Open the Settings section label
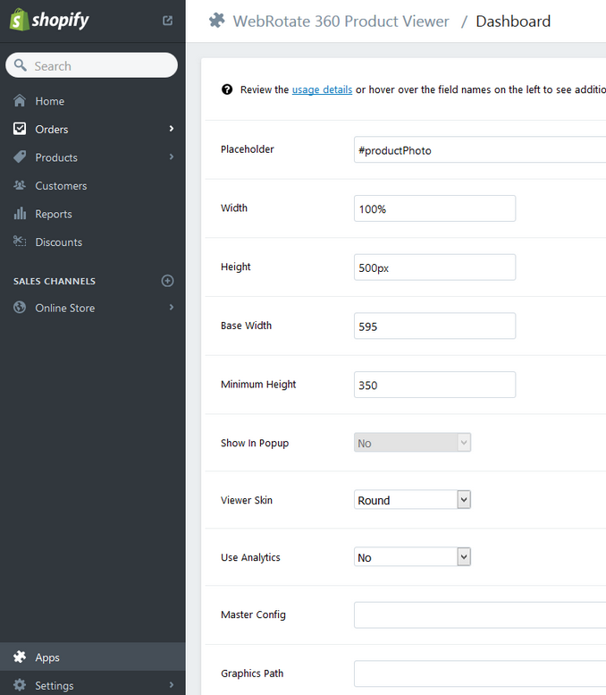The height and width of the screenshot is (695, 606). [x=55, y=686]
